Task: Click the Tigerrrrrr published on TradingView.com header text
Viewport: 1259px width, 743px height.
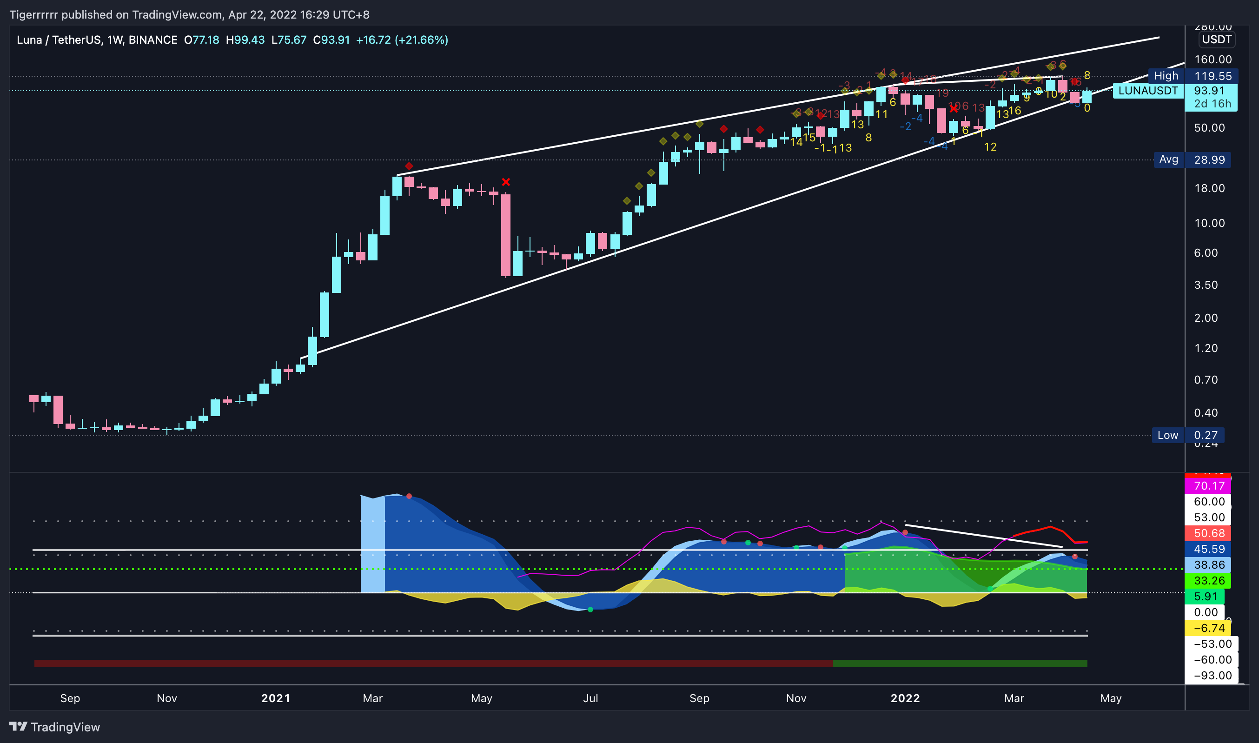Action: click(x=190, y=14)
